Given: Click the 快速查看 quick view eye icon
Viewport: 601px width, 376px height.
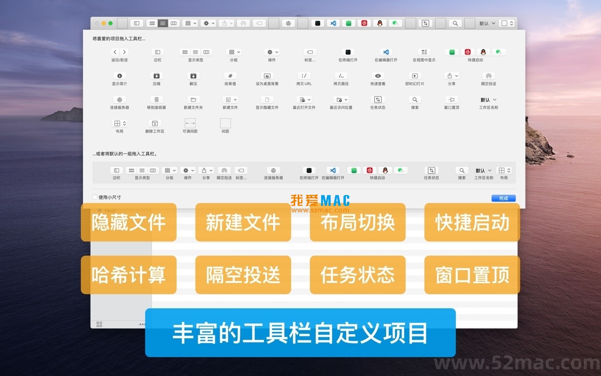Looking at the screenshot, I should point(377,76).
